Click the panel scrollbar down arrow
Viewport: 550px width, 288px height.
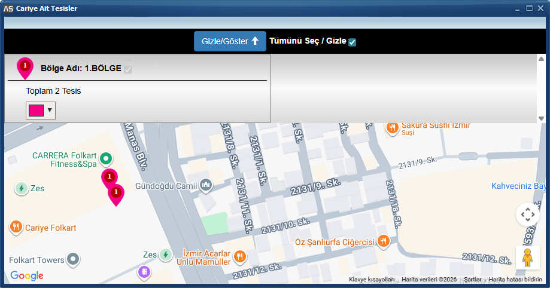[541, 118]
